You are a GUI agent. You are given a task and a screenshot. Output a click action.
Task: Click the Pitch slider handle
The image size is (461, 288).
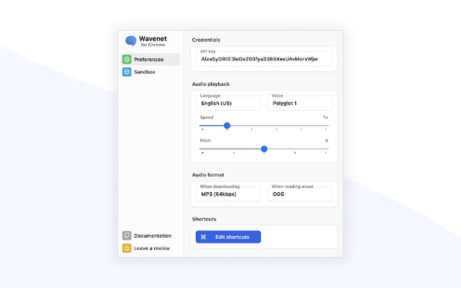(x=264, y=149)
